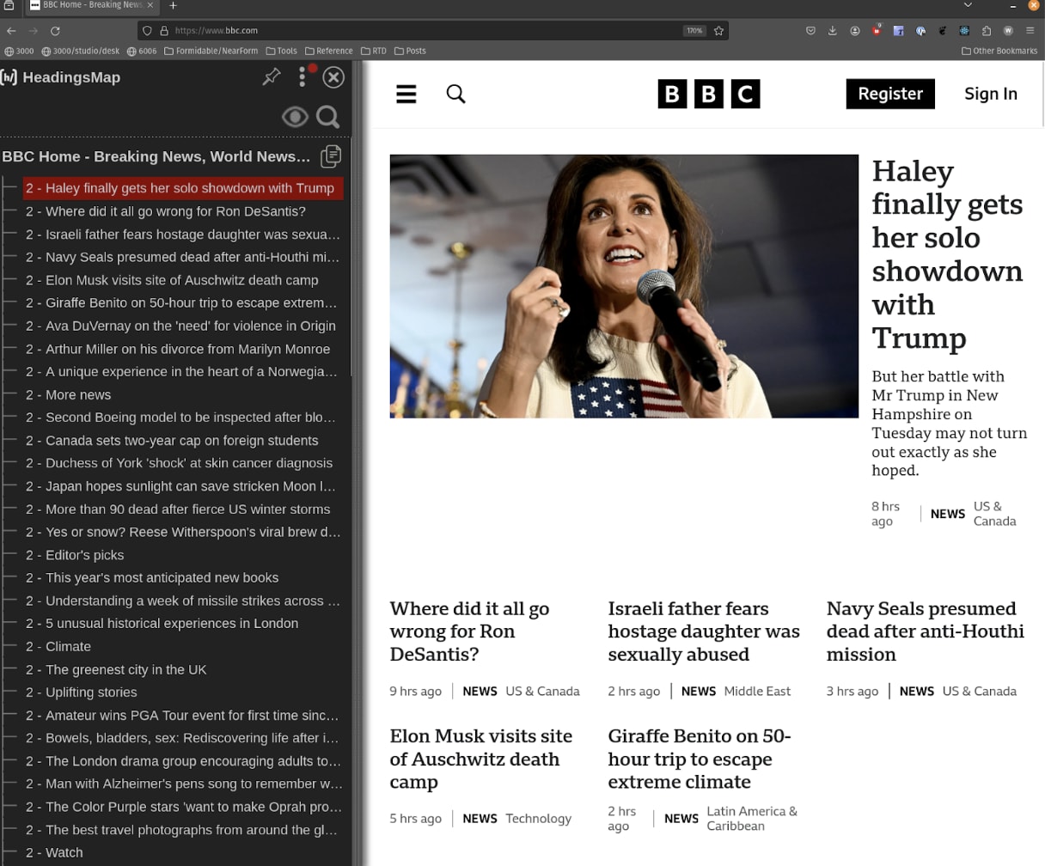
Task: Click the 170% zoom level indicator
Action: [694, 30]
